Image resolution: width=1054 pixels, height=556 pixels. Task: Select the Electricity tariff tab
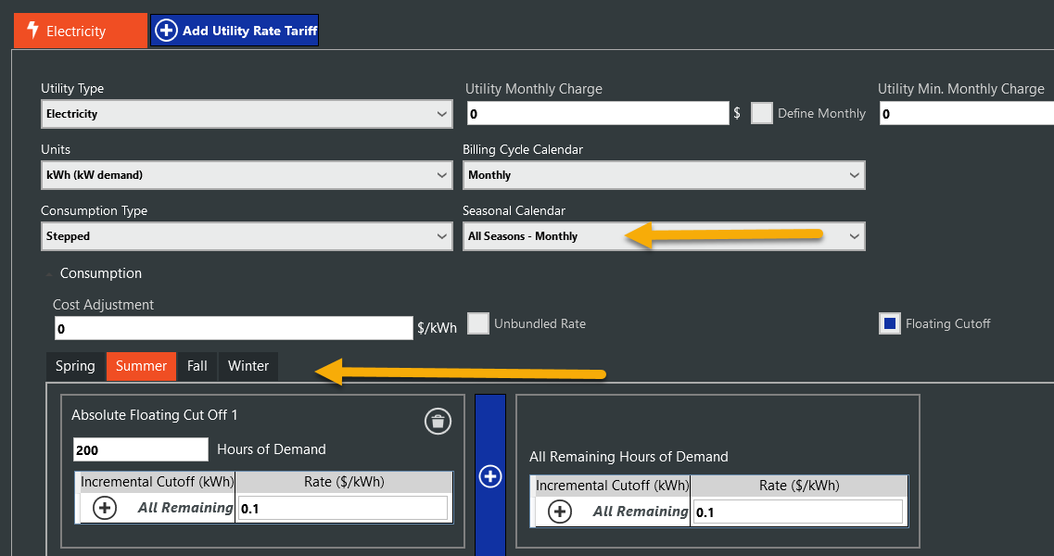[x=80, y=31]
